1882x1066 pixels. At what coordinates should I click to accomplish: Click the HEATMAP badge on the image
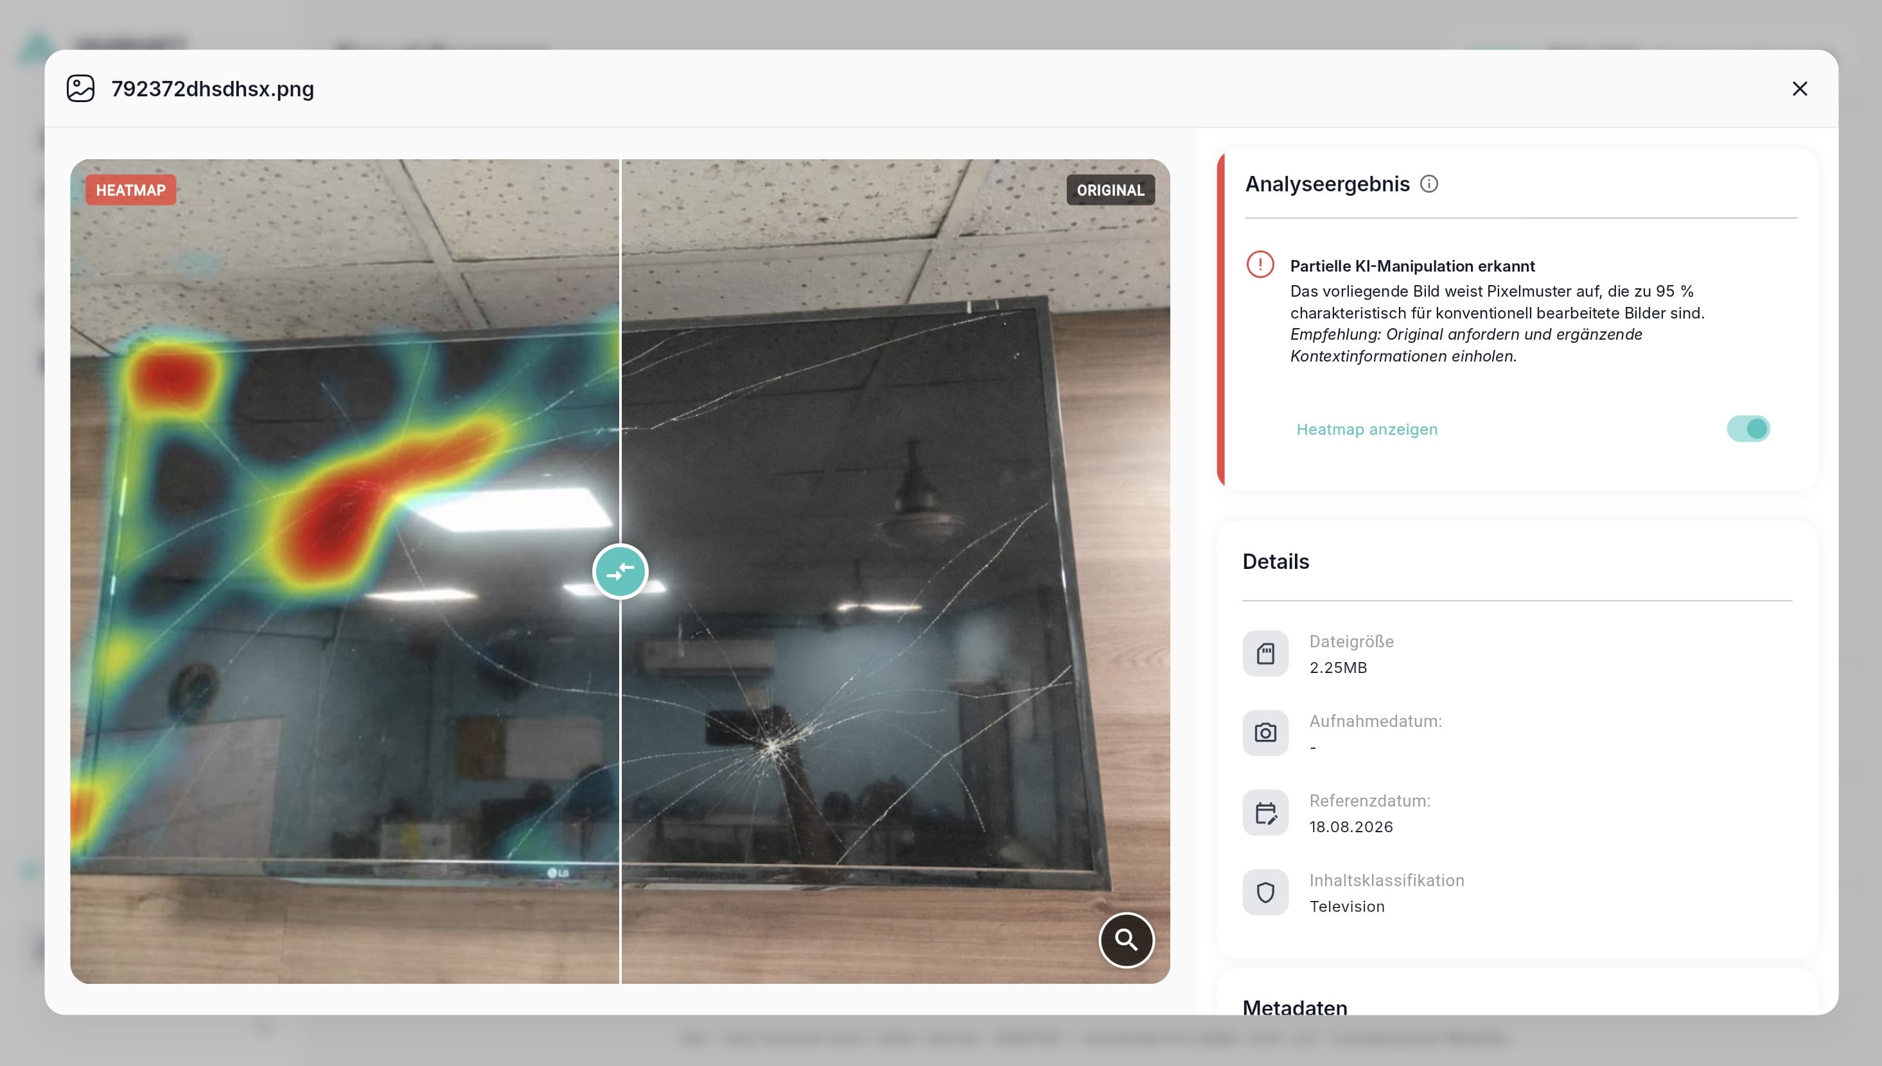(131, 190)
